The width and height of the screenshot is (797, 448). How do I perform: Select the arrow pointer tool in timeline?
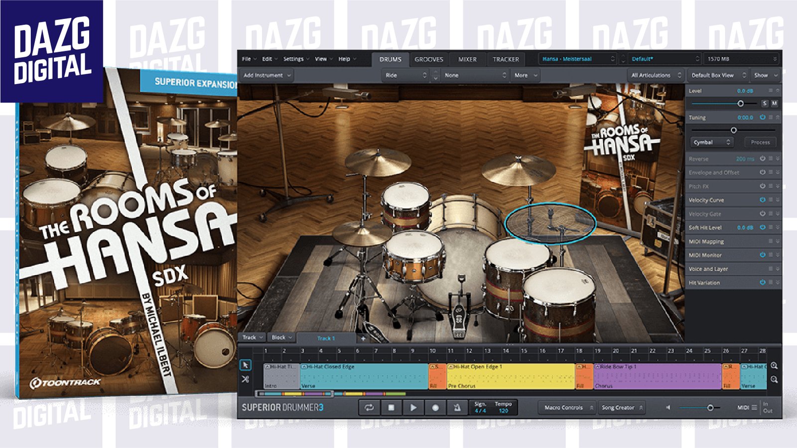(246, 365)
